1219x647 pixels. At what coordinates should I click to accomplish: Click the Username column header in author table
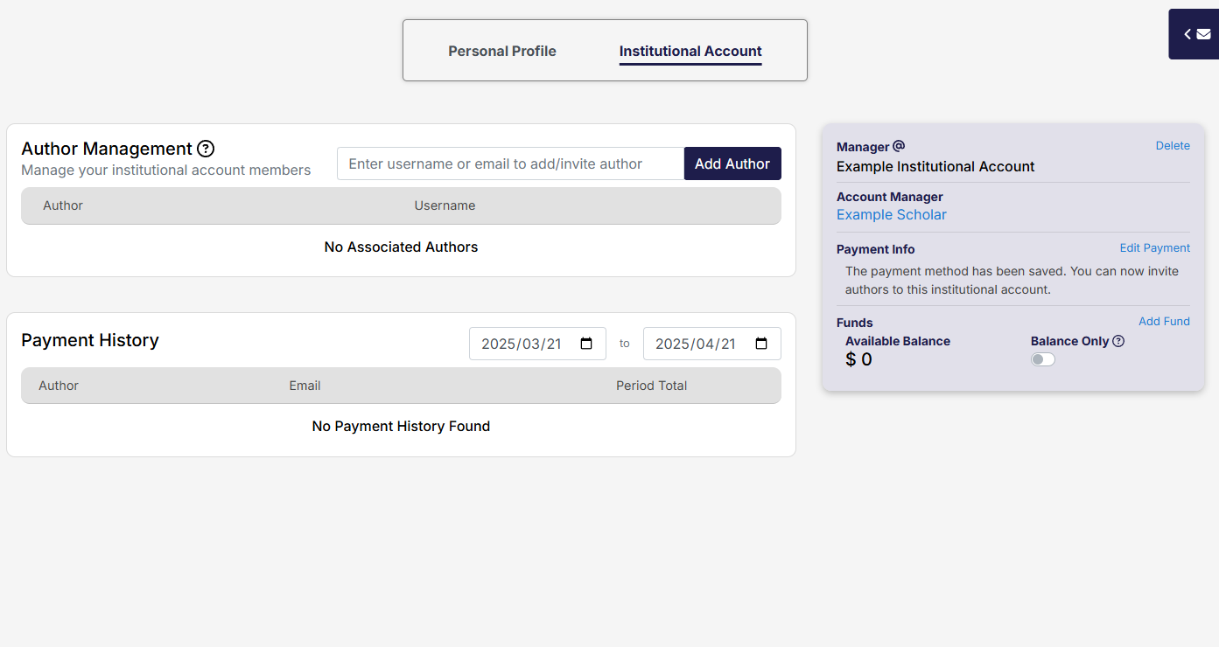point(445,205)
